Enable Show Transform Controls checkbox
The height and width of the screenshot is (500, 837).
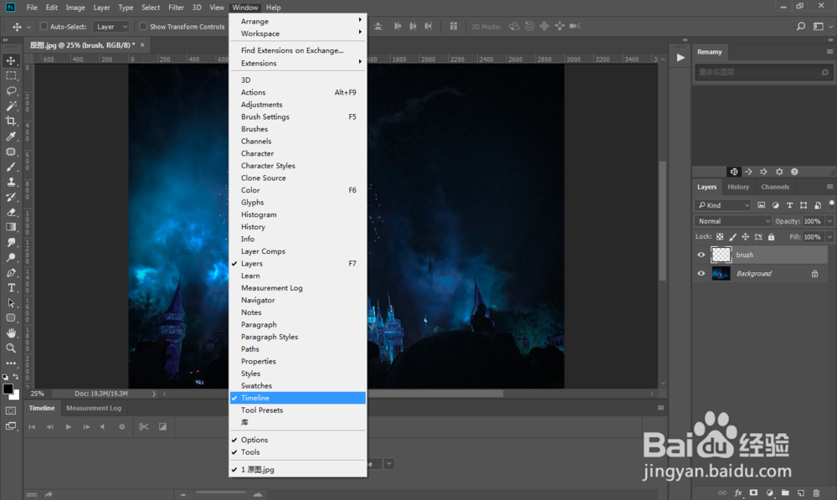[143, 26]
